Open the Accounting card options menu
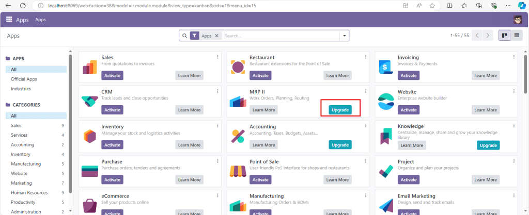529x215 pixels. (366, 126)
